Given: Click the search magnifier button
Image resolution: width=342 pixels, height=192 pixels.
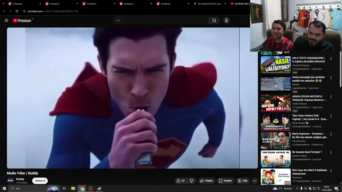Looking at the screenshot, I should point(214,21).
